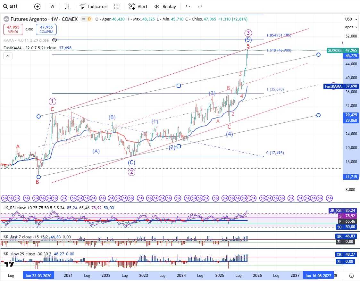Open the USD currency dropdown
Image resolution: width=360 pixels, height=281 pixels.
click(348, 19)
